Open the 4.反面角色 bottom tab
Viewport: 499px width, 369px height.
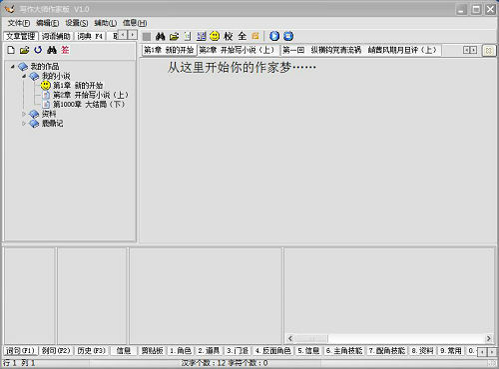click(x=272, y=351)
